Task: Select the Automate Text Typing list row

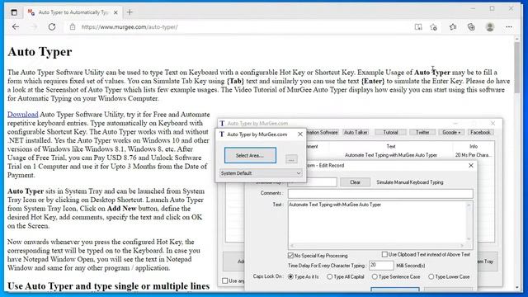Action: (390, 155)
